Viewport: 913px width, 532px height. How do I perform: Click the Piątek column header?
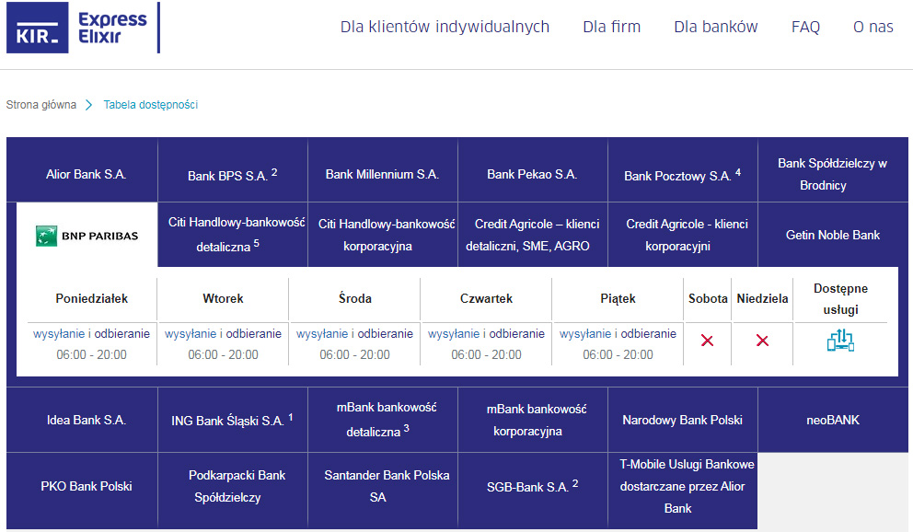coord(618,298)
